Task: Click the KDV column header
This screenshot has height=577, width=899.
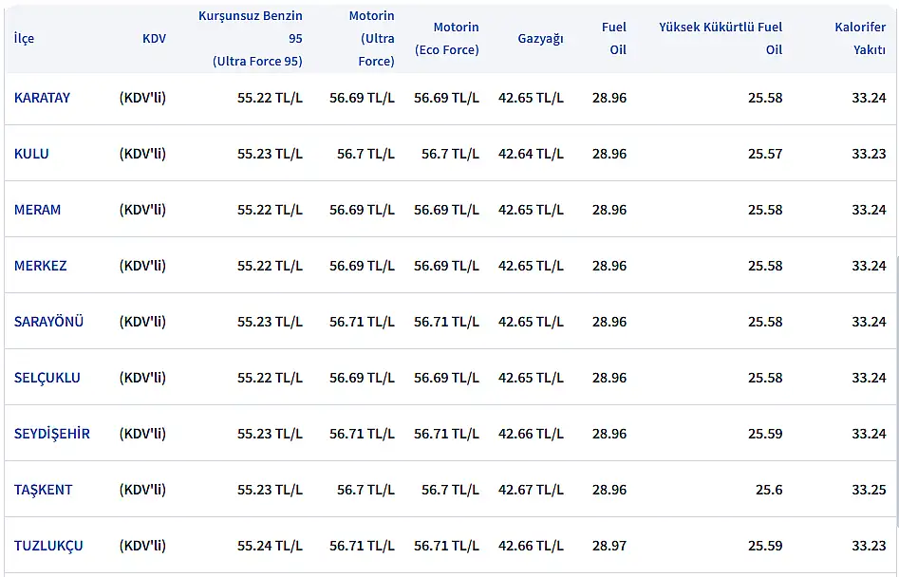Action: (154, 39)
